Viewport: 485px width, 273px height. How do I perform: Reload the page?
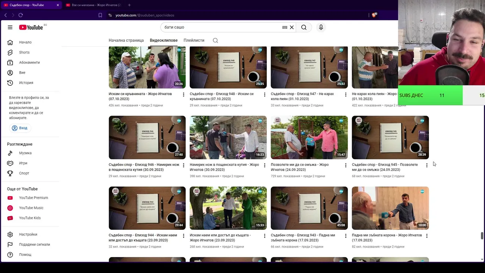(x=20, y=15)
